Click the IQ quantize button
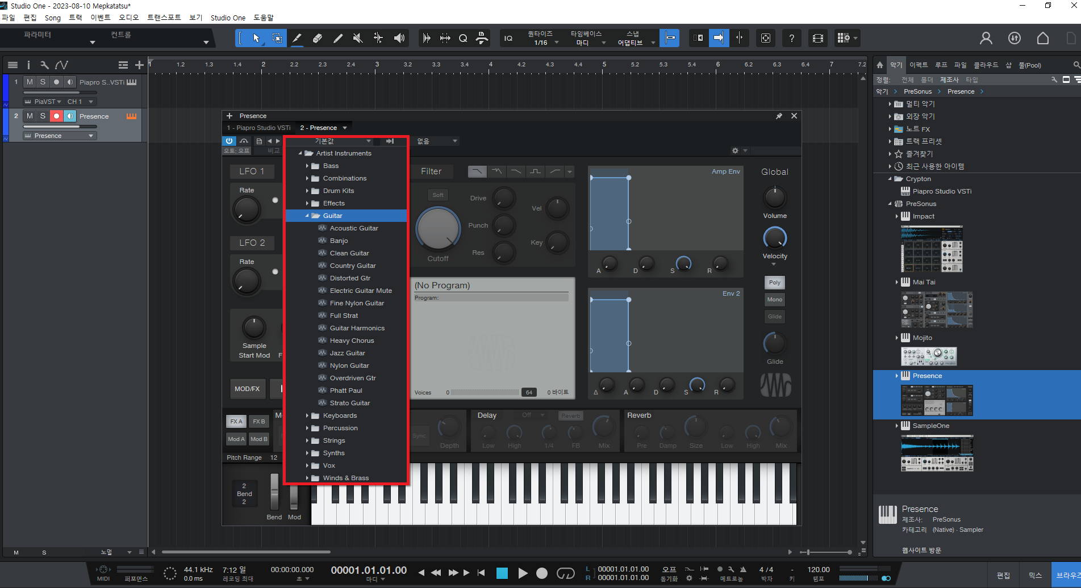 pyautogui.click(x=508, y=38)
